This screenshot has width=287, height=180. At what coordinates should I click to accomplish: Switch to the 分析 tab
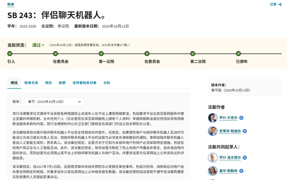(x=107, y=83)
